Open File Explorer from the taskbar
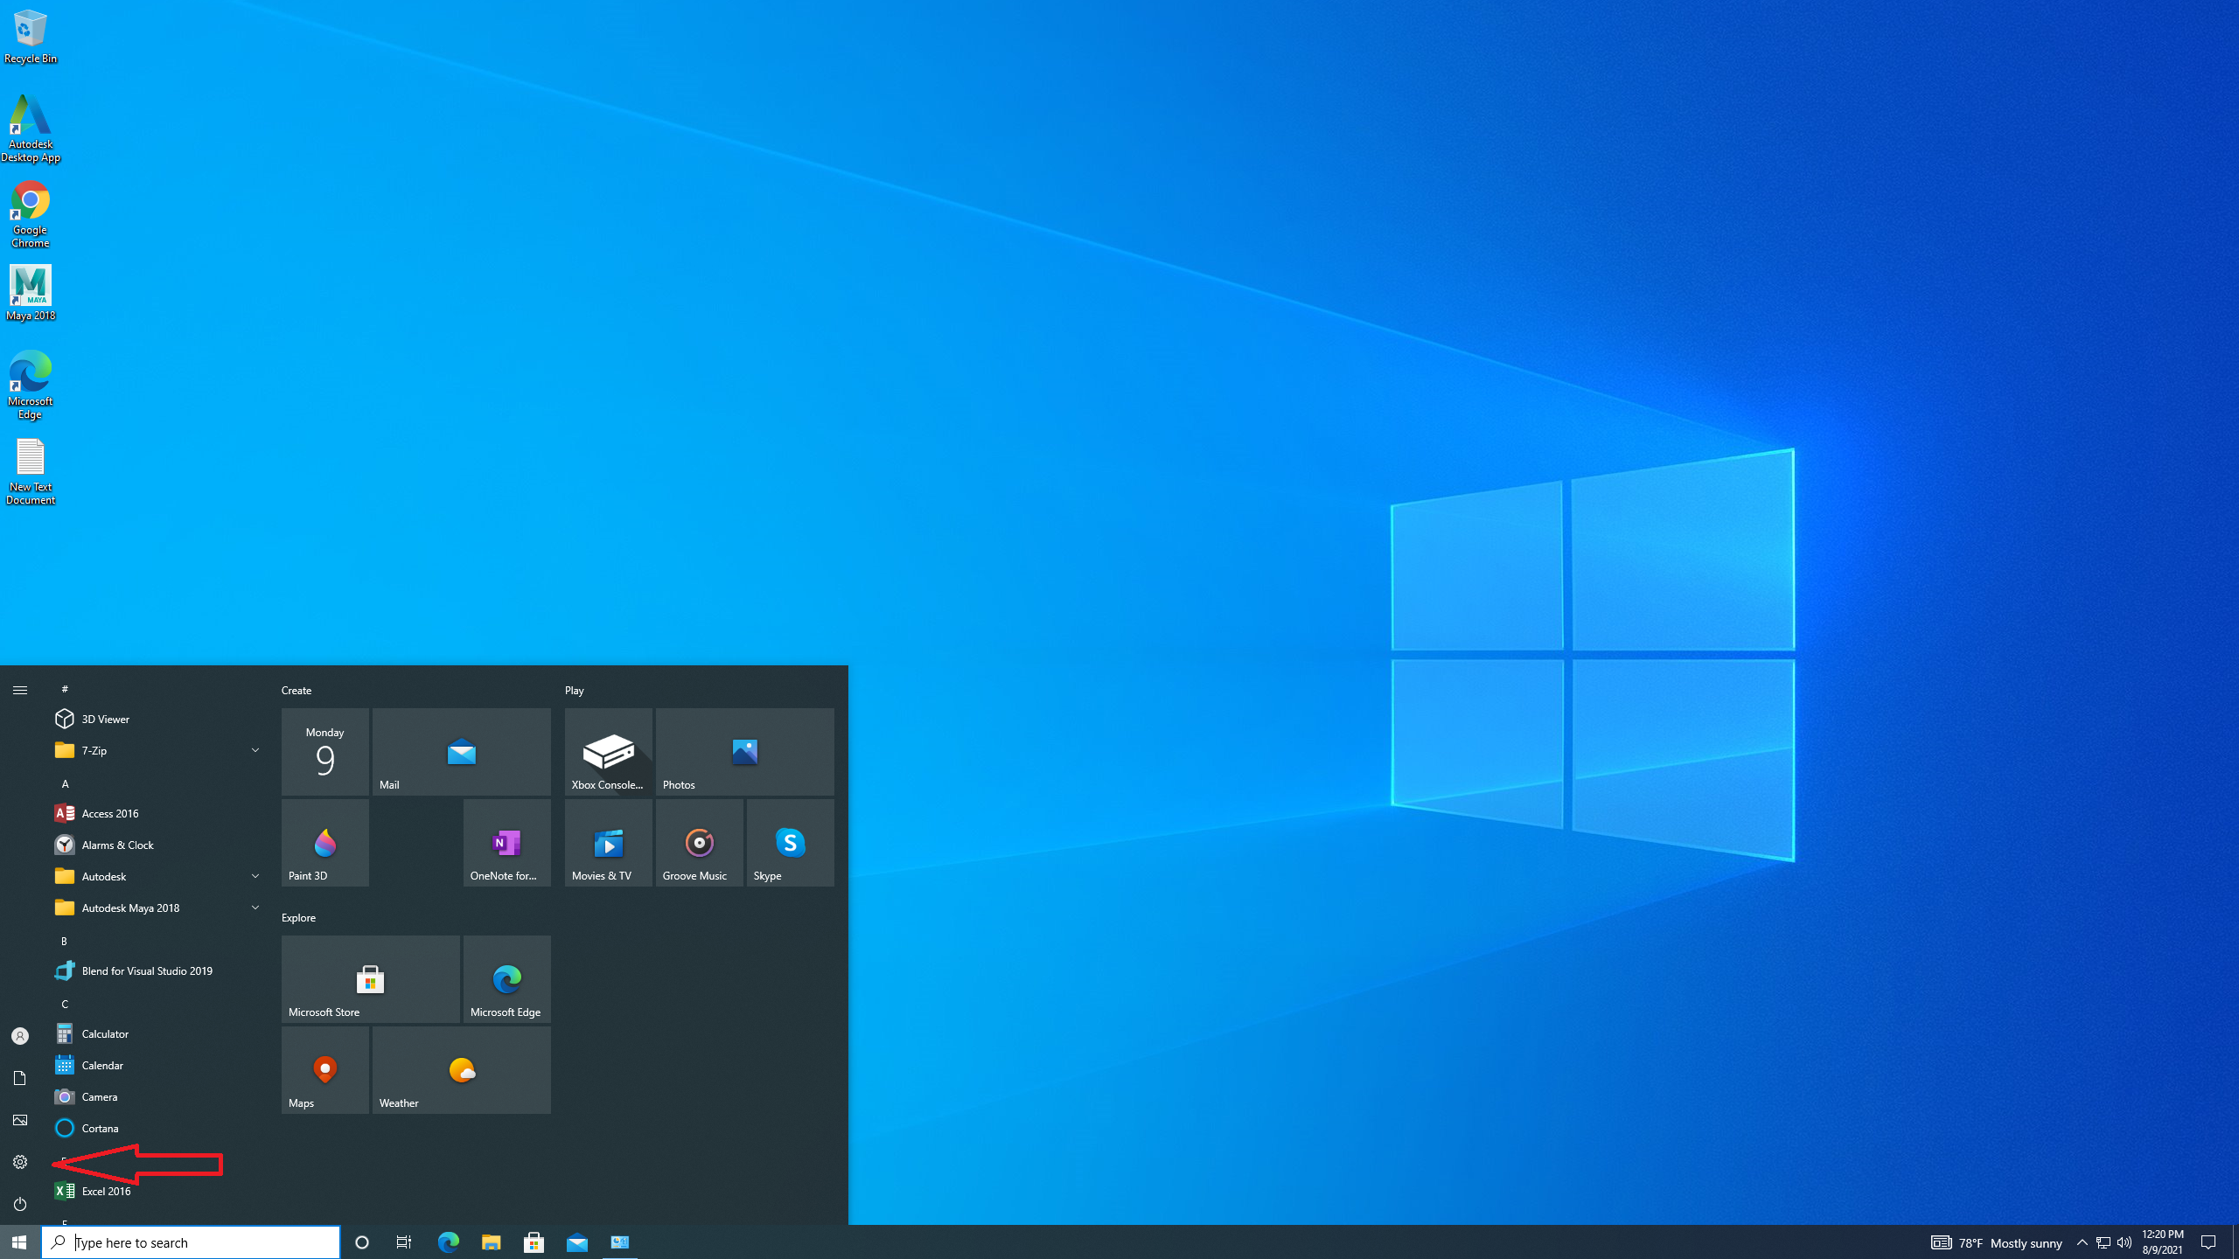2239x1259 pixels. [491, 1242]
